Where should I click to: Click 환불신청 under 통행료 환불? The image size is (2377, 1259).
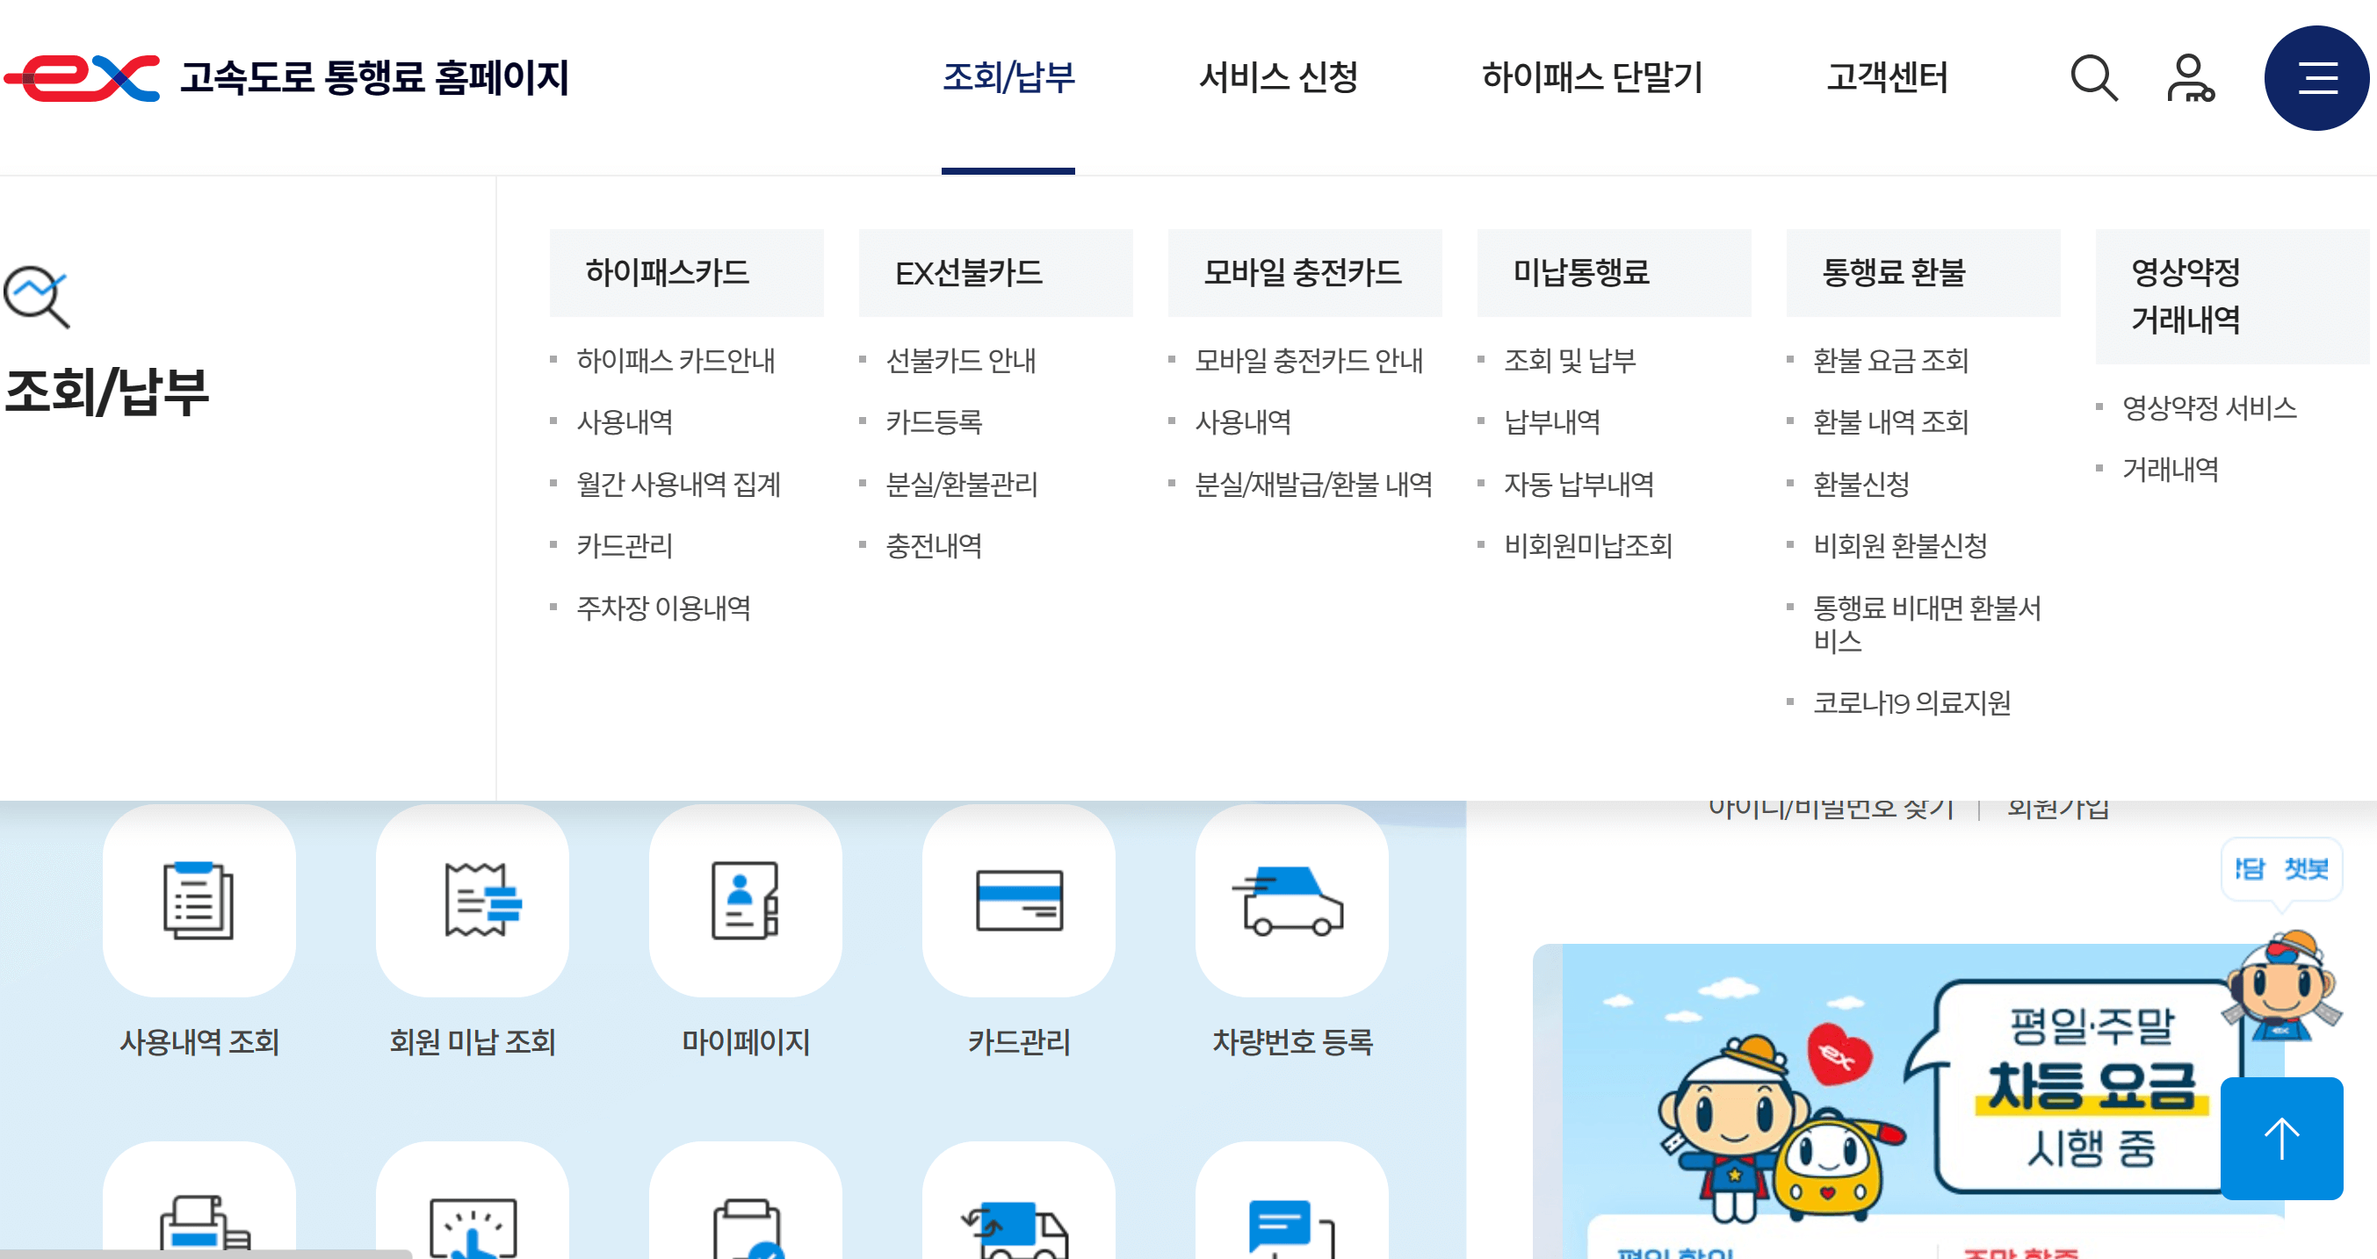coord(1860,483)
